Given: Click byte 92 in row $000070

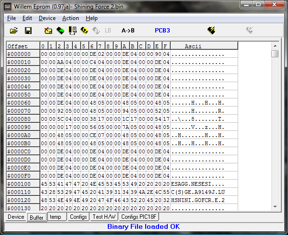Looking at the screenshot, I should pyautogui.click(x=60, y=111).
